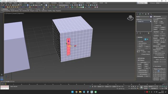Select SubObj preview selection radio button

pyautogui.click(x=142, y=52)
